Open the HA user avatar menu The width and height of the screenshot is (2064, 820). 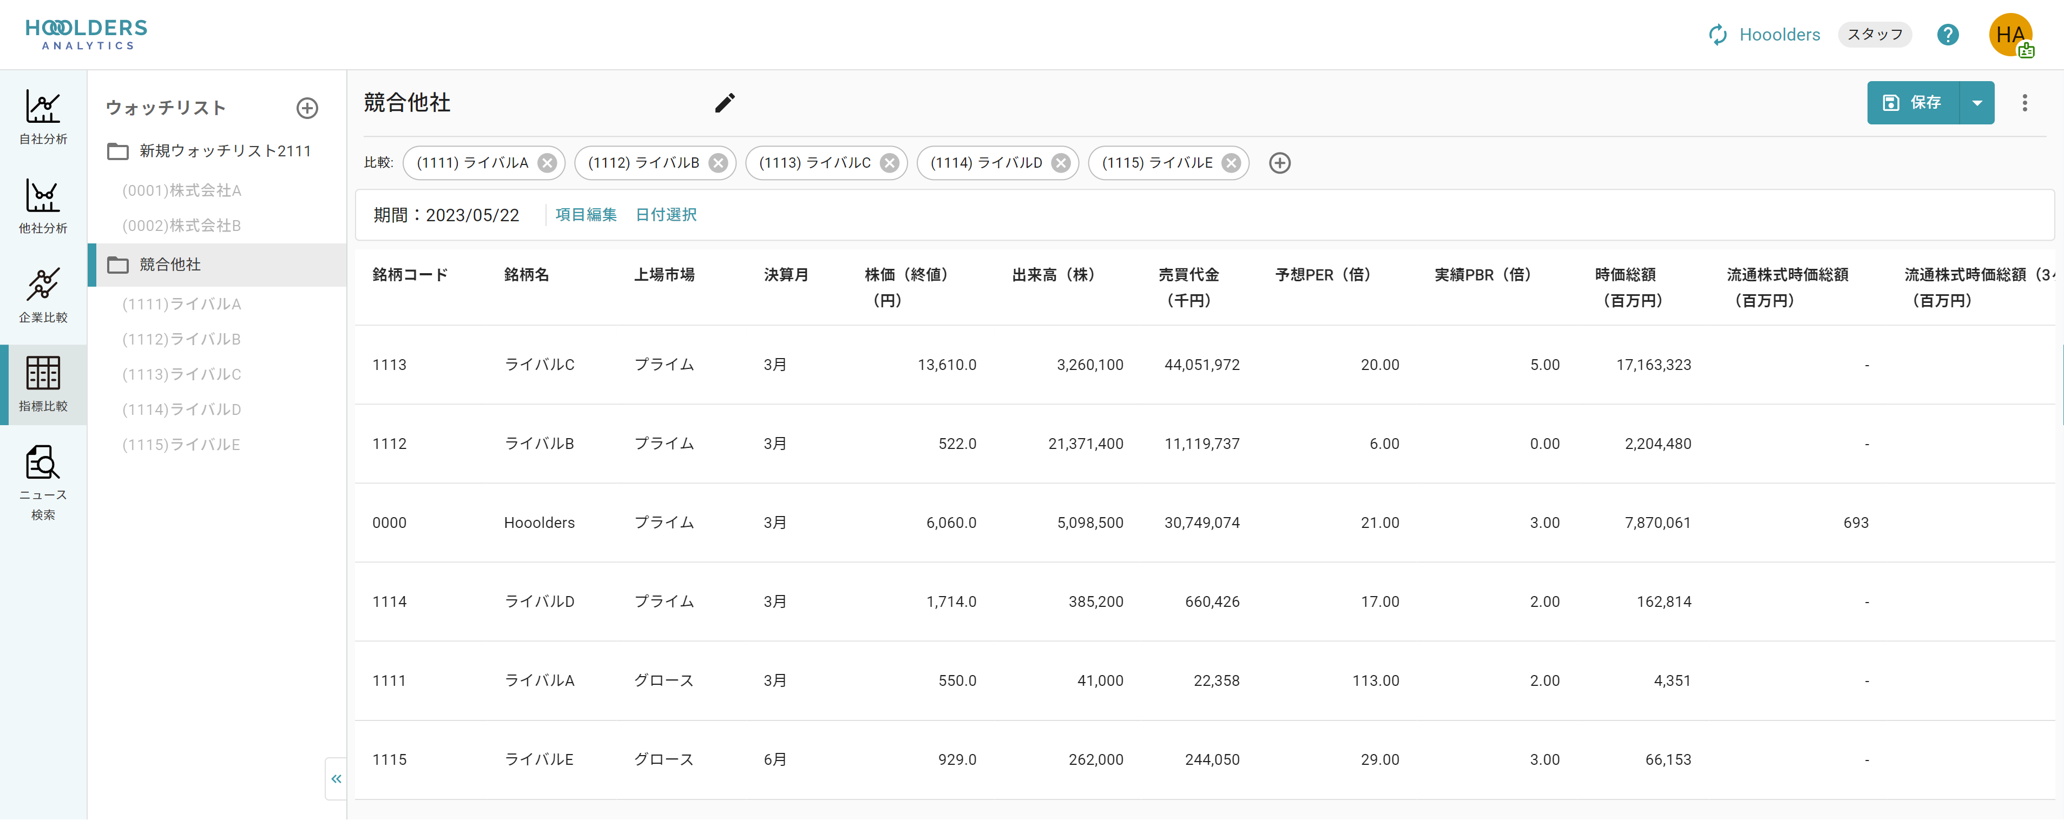click(2009, 35)
